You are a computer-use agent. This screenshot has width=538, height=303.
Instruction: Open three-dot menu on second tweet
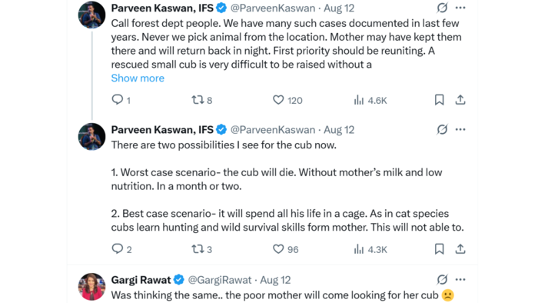pyautogui.click(x=460, y=129)
